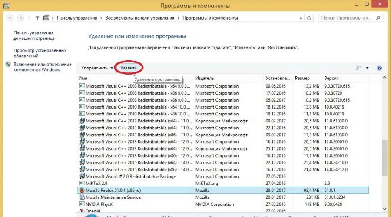Viewport: 391px width, 217px height.
Task: Expand chevron after Панель управления breadcrumb
Action: pyautogui.click(x=101, y=18)
